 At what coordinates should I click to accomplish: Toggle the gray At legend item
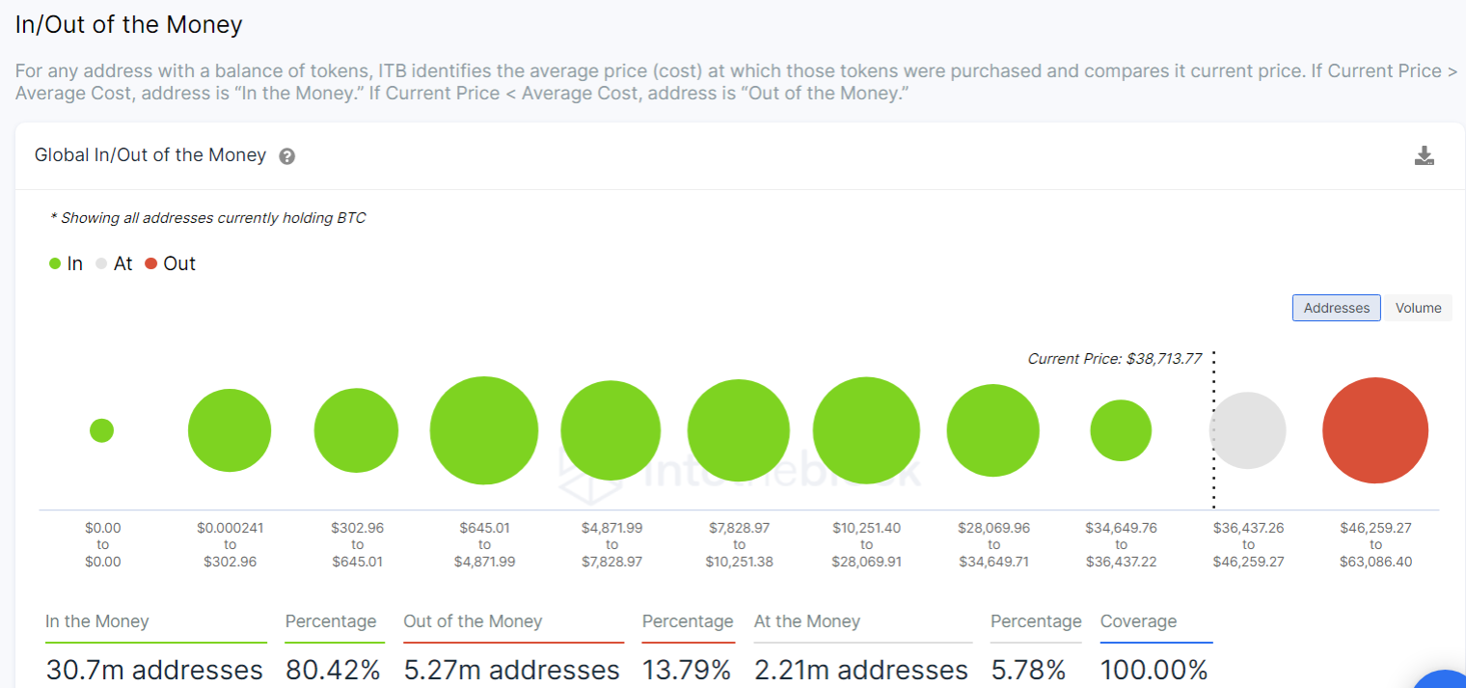coord(114,263)
